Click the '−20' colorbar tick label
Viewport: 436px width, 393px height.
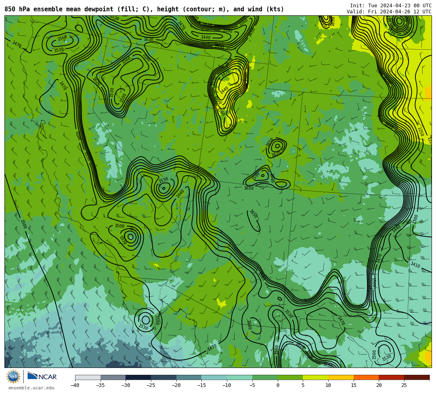176,385
